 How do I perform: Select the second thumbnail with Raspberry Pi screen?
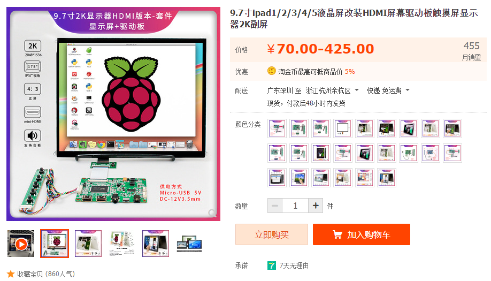pos(55,244)
